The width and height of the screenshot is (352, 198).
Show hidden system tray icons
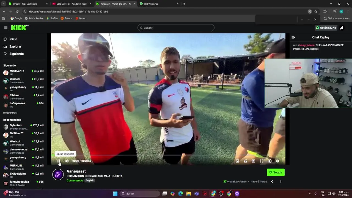(310, 194)
